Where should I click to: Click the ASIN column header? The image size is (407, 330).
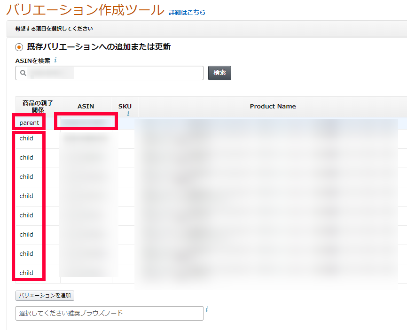(x=86, y=107)
